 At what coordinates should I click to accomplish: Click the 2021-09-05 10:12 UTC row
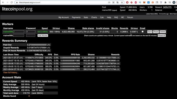point(61,67)
